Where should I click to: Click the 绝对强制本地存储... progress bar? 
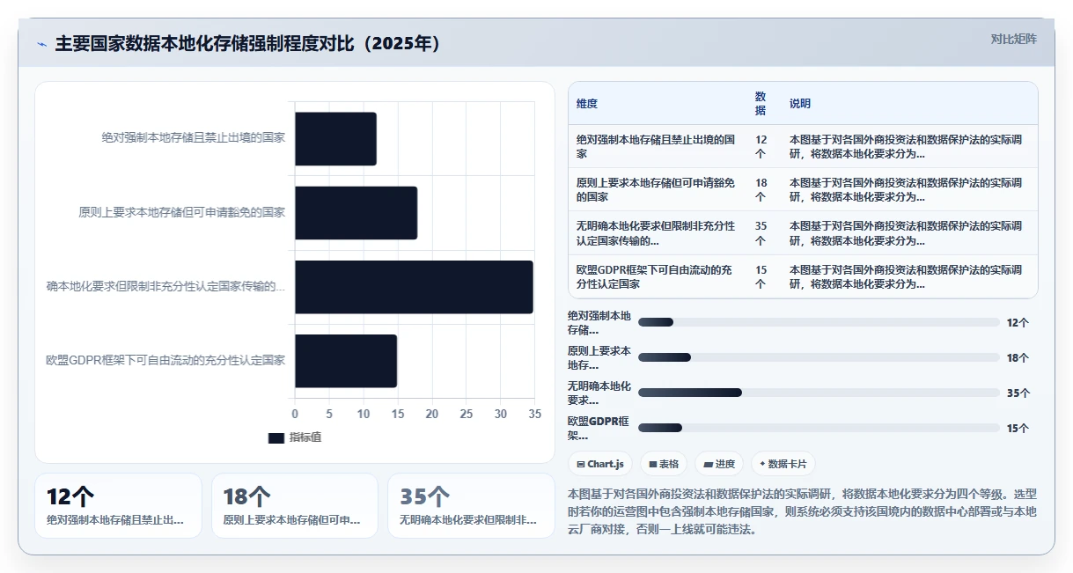point(819,322)
